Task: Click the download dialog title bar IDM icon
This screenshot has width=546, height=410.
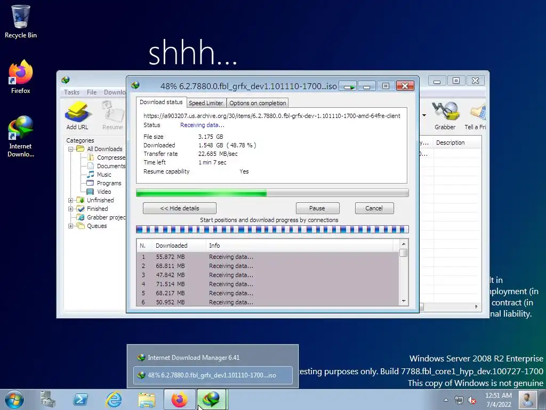Action: click(x=135, y=85)
